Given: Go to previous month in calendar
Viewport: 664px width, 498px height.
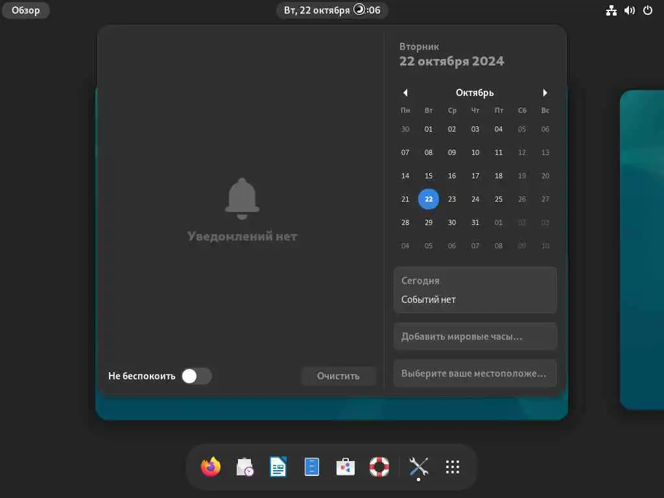Looking at the screenshot, I should pos(405,92).
